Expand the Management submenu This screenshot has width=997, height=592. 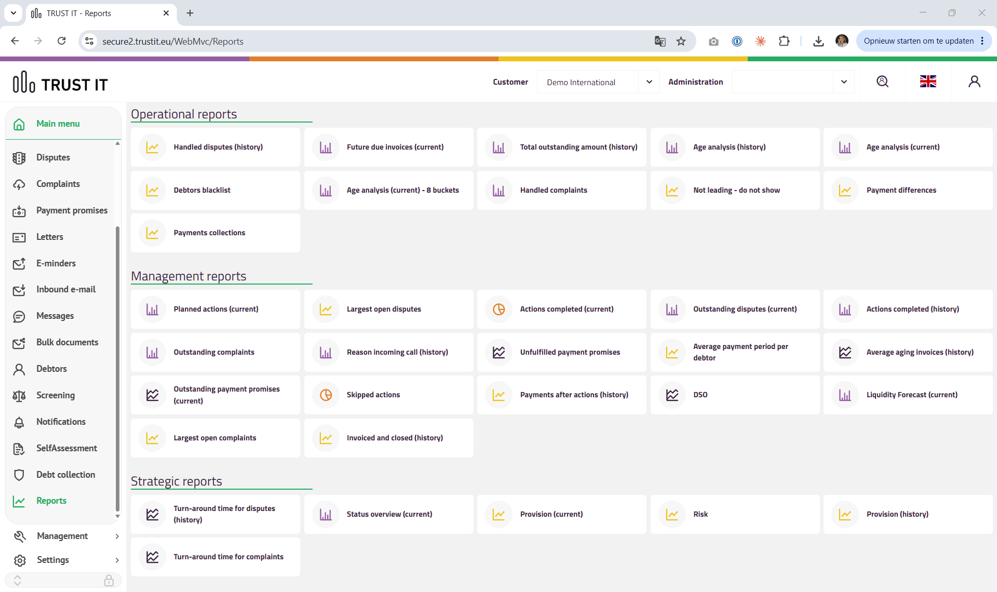coord(117,536)
